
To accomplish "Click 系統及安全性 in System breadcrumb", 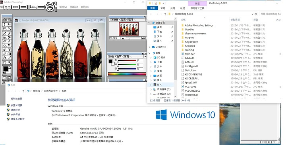I will tap(51, 91).
